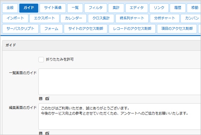Go to the サイトのアクセス制御 tab
Viewport: 201px width, 135px height.
[85, 29]
